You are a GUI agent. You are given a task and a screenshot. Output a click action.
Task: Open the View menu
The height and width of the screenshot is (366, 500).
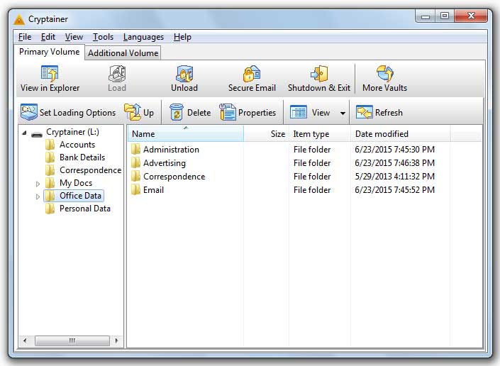[x=74, y=37]
